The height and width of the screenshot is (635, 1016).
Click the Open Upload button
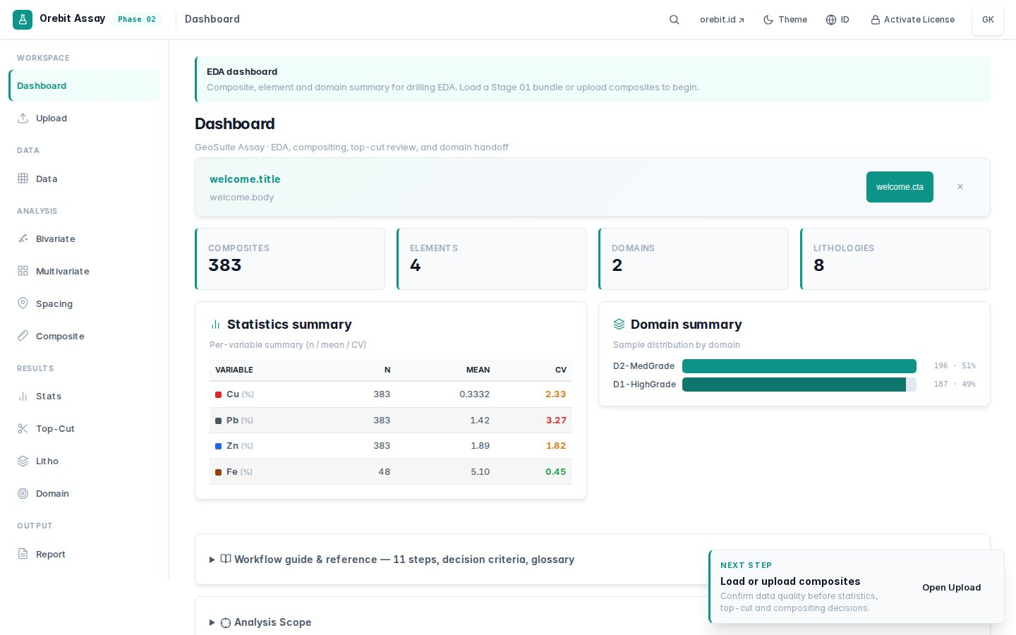point(951,587)
